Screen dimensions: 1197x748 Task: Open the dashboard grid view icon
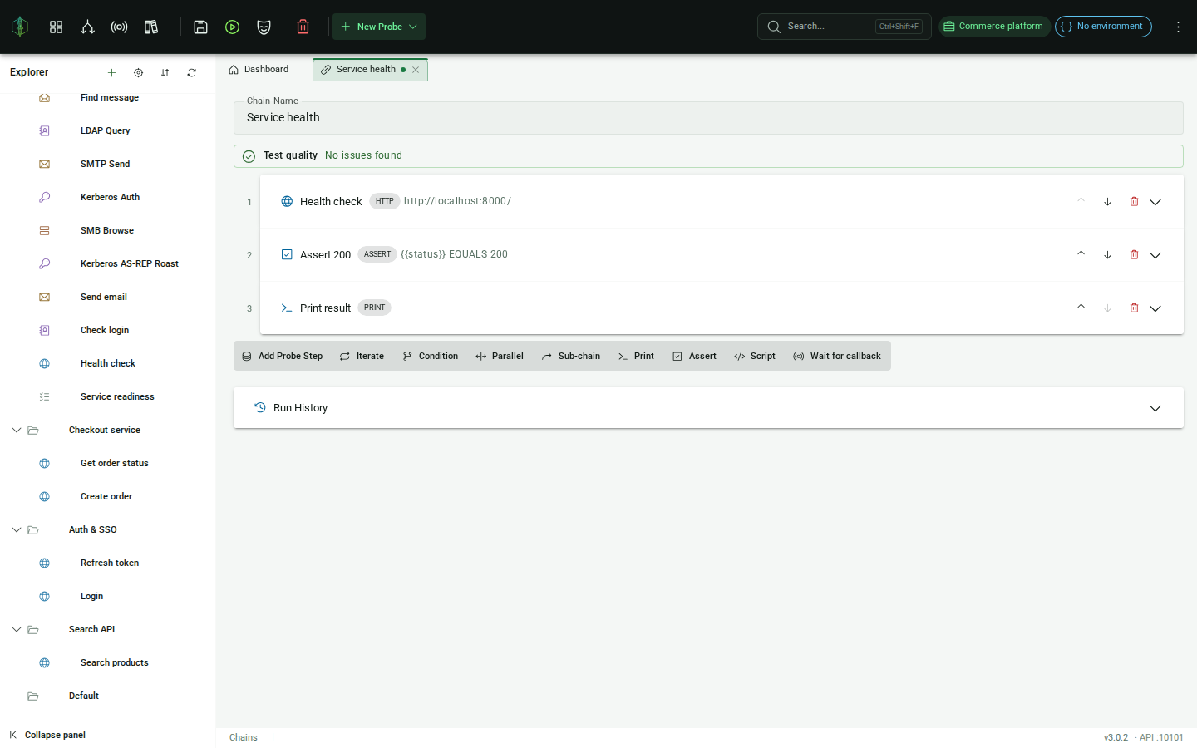coord(56,27)
